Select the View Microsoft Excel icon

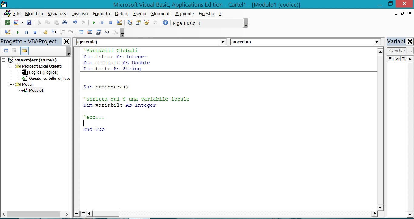[8, 22]
